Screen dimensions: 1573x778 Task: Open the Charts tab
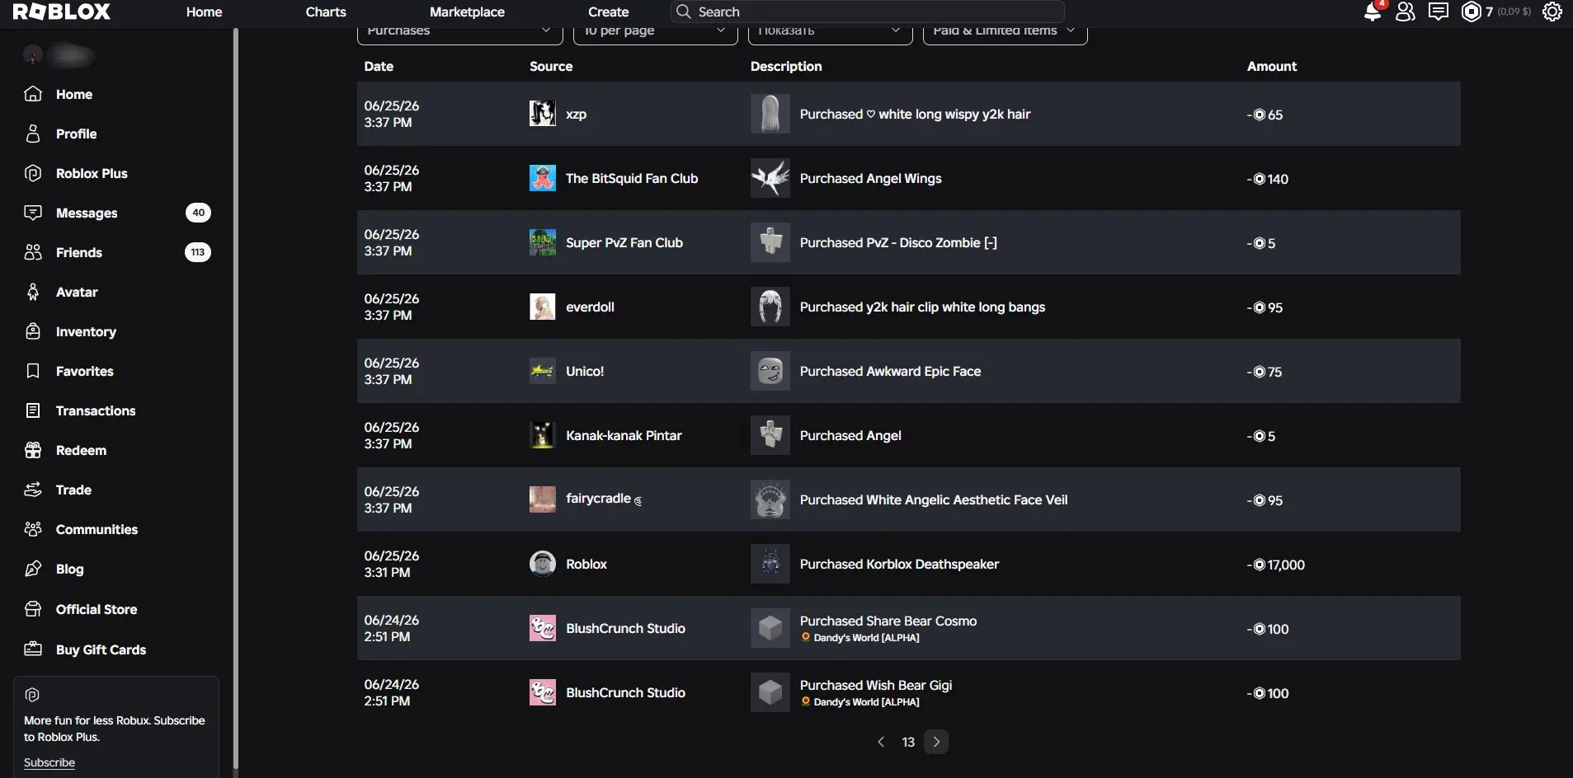[326, 12]
